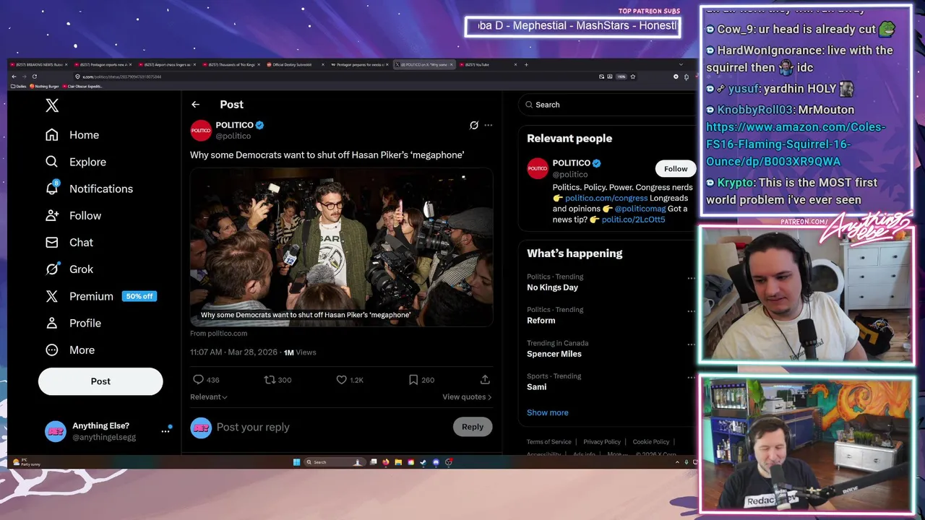The image size is (925, 520).
Task: Open the More menu in sidebar
Action: (x=69, y=350)
